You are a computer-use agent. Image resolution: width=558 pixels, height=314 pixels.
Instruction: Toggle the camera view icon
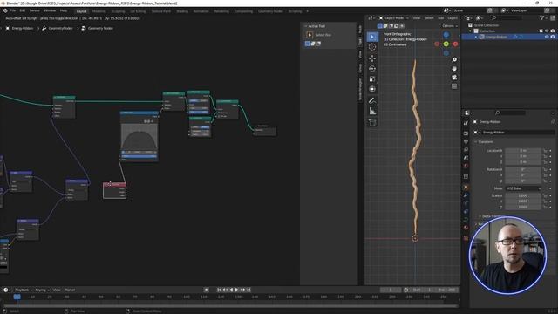coord(454,78)
